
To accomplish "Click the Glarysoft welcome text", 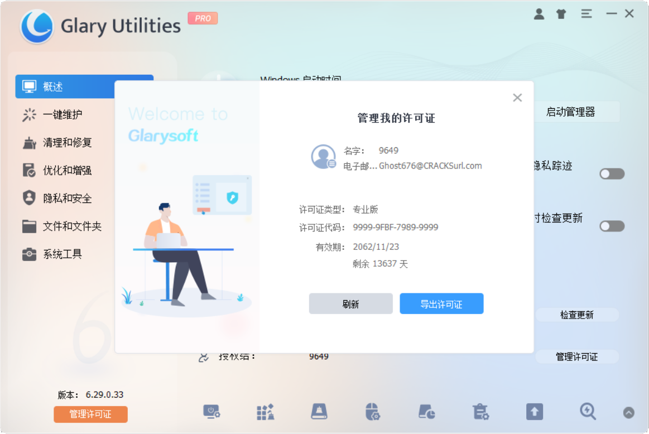I will click(x=163, y=136).
